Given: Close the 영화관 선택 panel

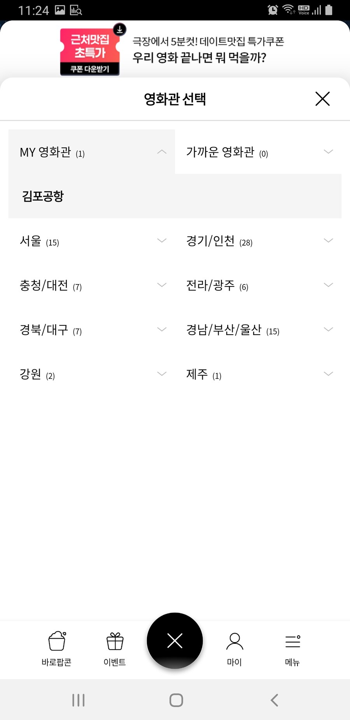Looking at the screenshot, I should 322,99.
